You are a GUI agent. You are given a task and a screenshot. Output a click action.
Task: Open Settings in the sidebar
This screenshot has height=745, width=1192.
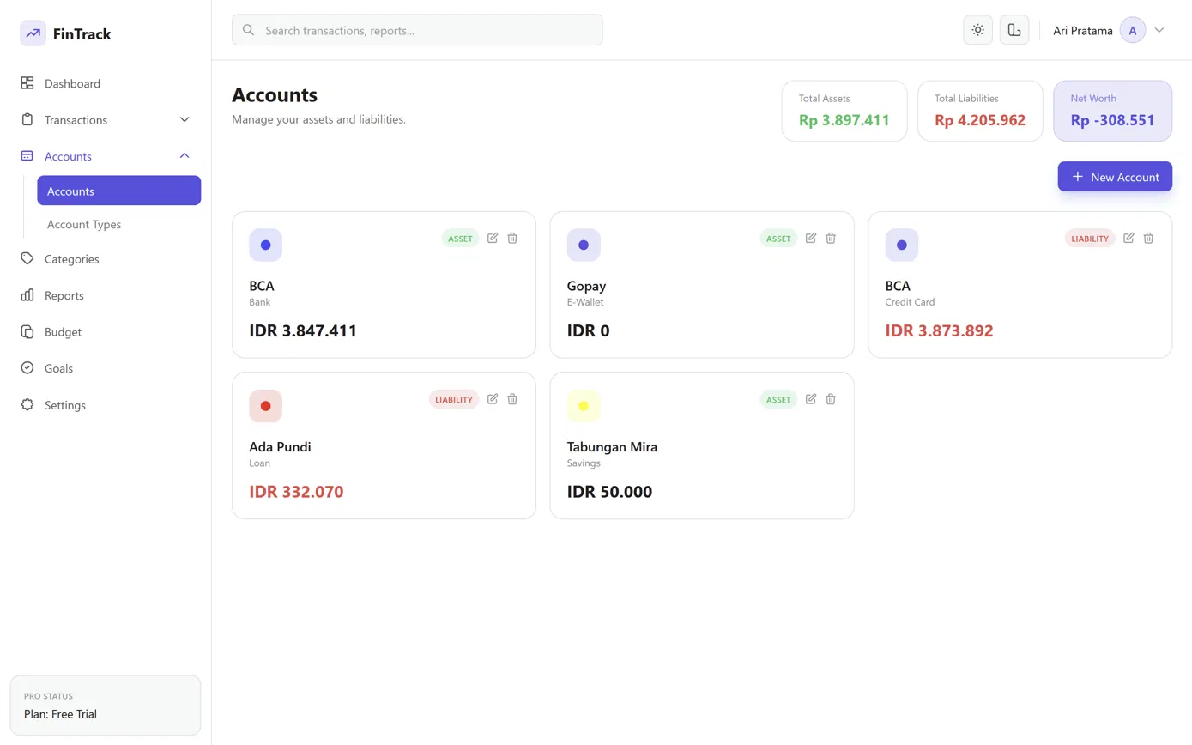click(x=106, y=405)
